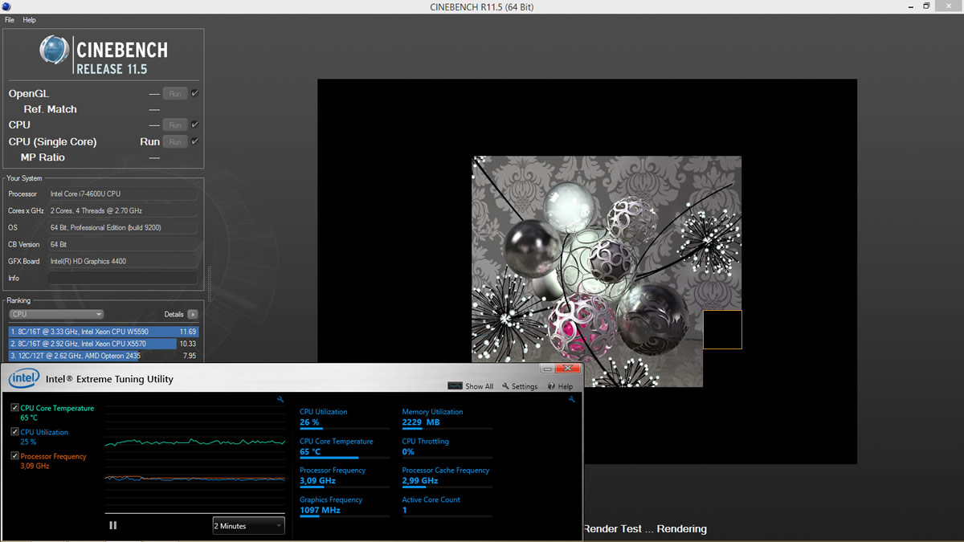The height and width of the screenshot is (542, 964).
Task: Click the Cinebench logo sphere icon
Action: point(55,50)
